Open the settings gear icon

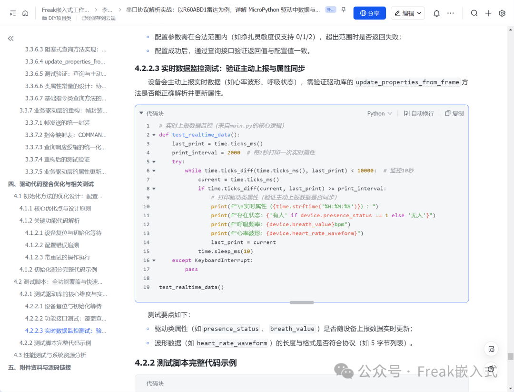502,13
